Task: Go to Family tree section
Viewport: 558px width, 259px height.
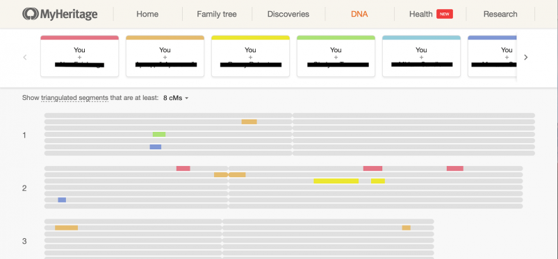Action: (x=217, y=14)
